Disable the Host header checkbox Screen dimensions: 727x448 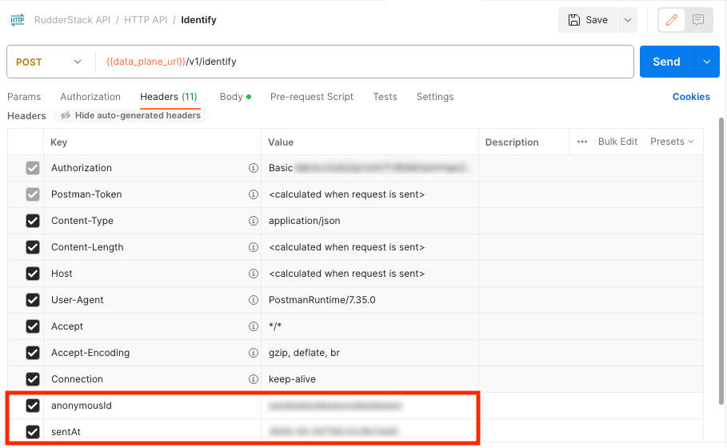pos(33,274)
